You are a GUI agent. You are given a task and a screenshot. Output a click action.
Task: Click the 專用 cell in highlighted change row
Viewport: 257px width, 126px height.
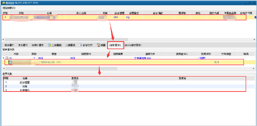click(216, 62)
